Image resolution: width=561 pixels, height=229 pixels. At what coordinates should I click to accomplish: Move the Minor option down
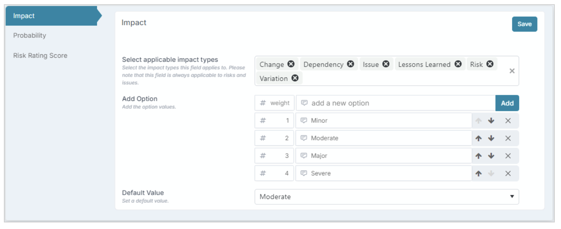491,121
